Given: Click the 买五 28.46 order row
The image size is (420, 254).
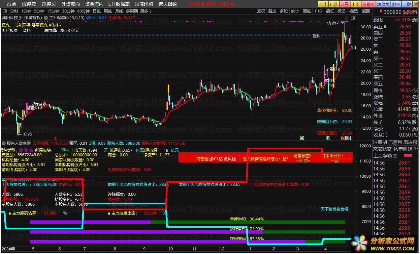Looking at the screenshot, I should pyautogui.click(x=395, y=84).
